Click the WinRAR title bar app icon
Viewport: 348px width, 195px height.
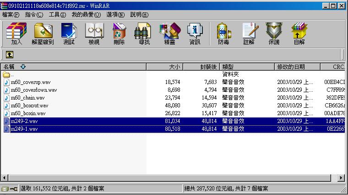(4, 6)
